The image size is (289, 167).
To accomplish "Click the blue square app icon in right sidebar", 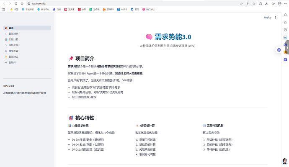I will click(285, 59).
